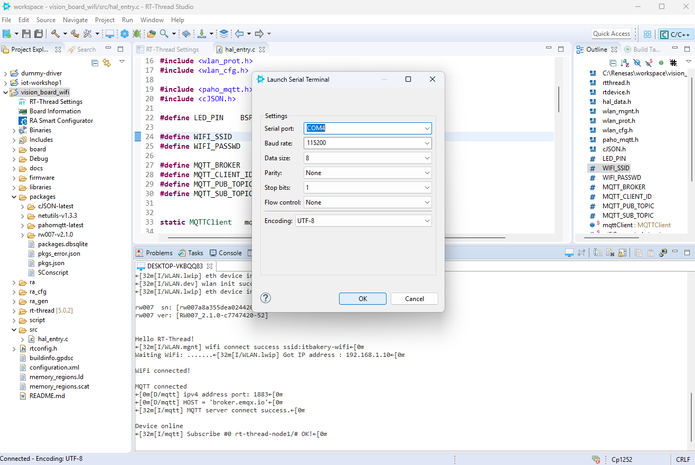Open terminal via the monitor toolbar icon
Image resolution: width=695 pixels, height=465 pixels.
[110, 34]
